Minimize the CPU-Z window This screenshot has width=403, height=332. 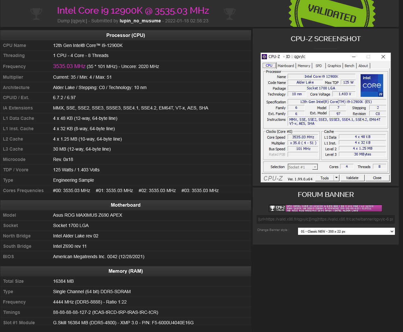click(354, 57)
